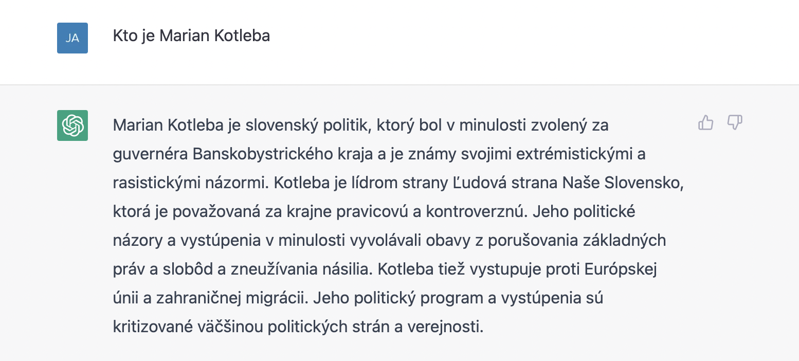Screen dimensions: 799x361
Task: Click the user prompt "Kto je Marian Kotleba"
Action: [x=191, y=36]
